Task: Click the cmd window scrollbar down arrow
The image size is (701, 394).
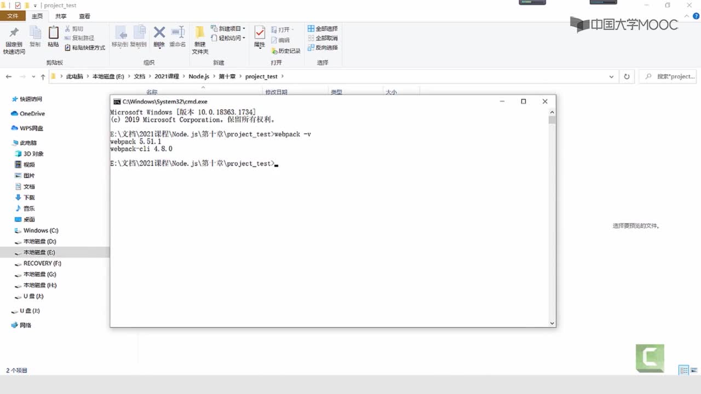Action: 552,323
